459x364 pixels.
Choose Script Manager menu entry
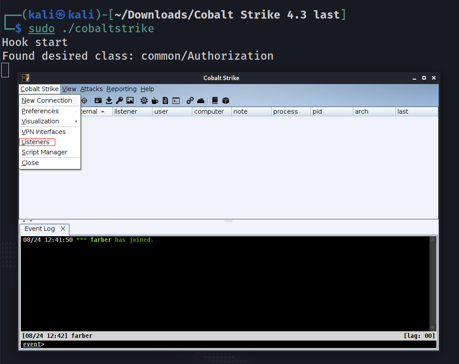[x=44, y=152]
